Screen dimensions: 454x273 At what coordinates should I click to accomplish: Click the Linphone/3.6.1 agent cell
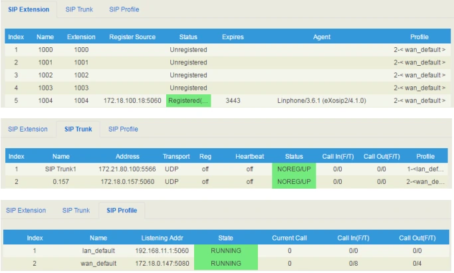point(321,100)
